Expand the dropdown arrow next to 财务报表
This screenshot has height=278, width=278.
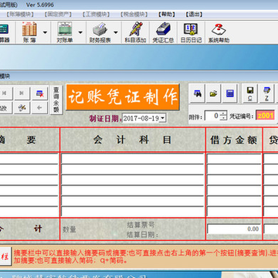116,32
